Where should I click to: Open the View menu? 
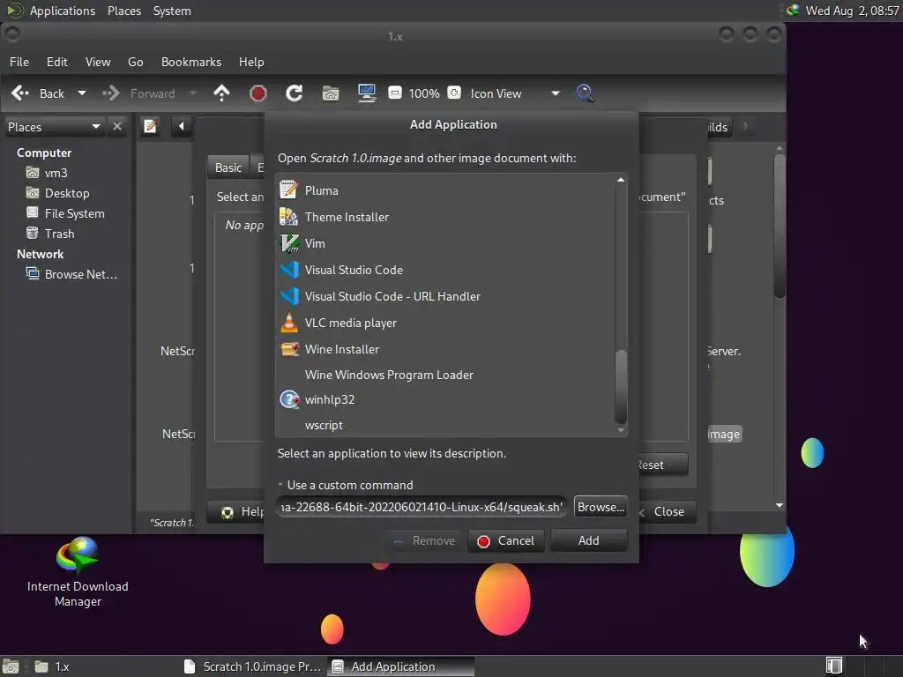pos(97,62)
